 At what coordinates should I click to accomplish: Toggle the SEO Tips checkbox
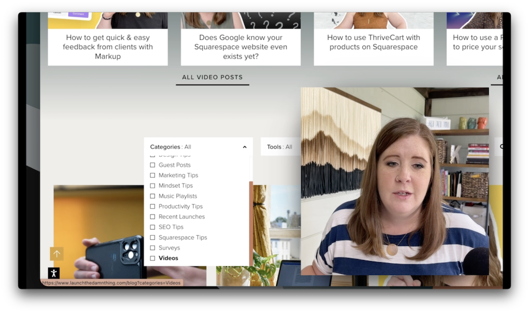152,227
